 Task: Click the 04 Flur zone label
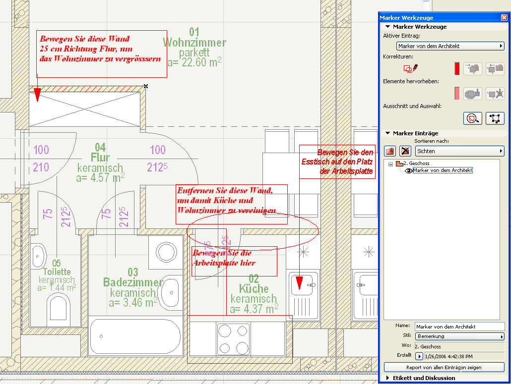[100, 163]
